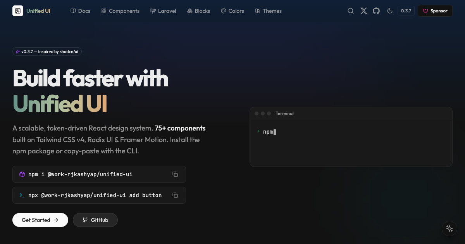
Task: Click the GitHub button below commands
Action: pyautogui.click(x=95, y=220)
